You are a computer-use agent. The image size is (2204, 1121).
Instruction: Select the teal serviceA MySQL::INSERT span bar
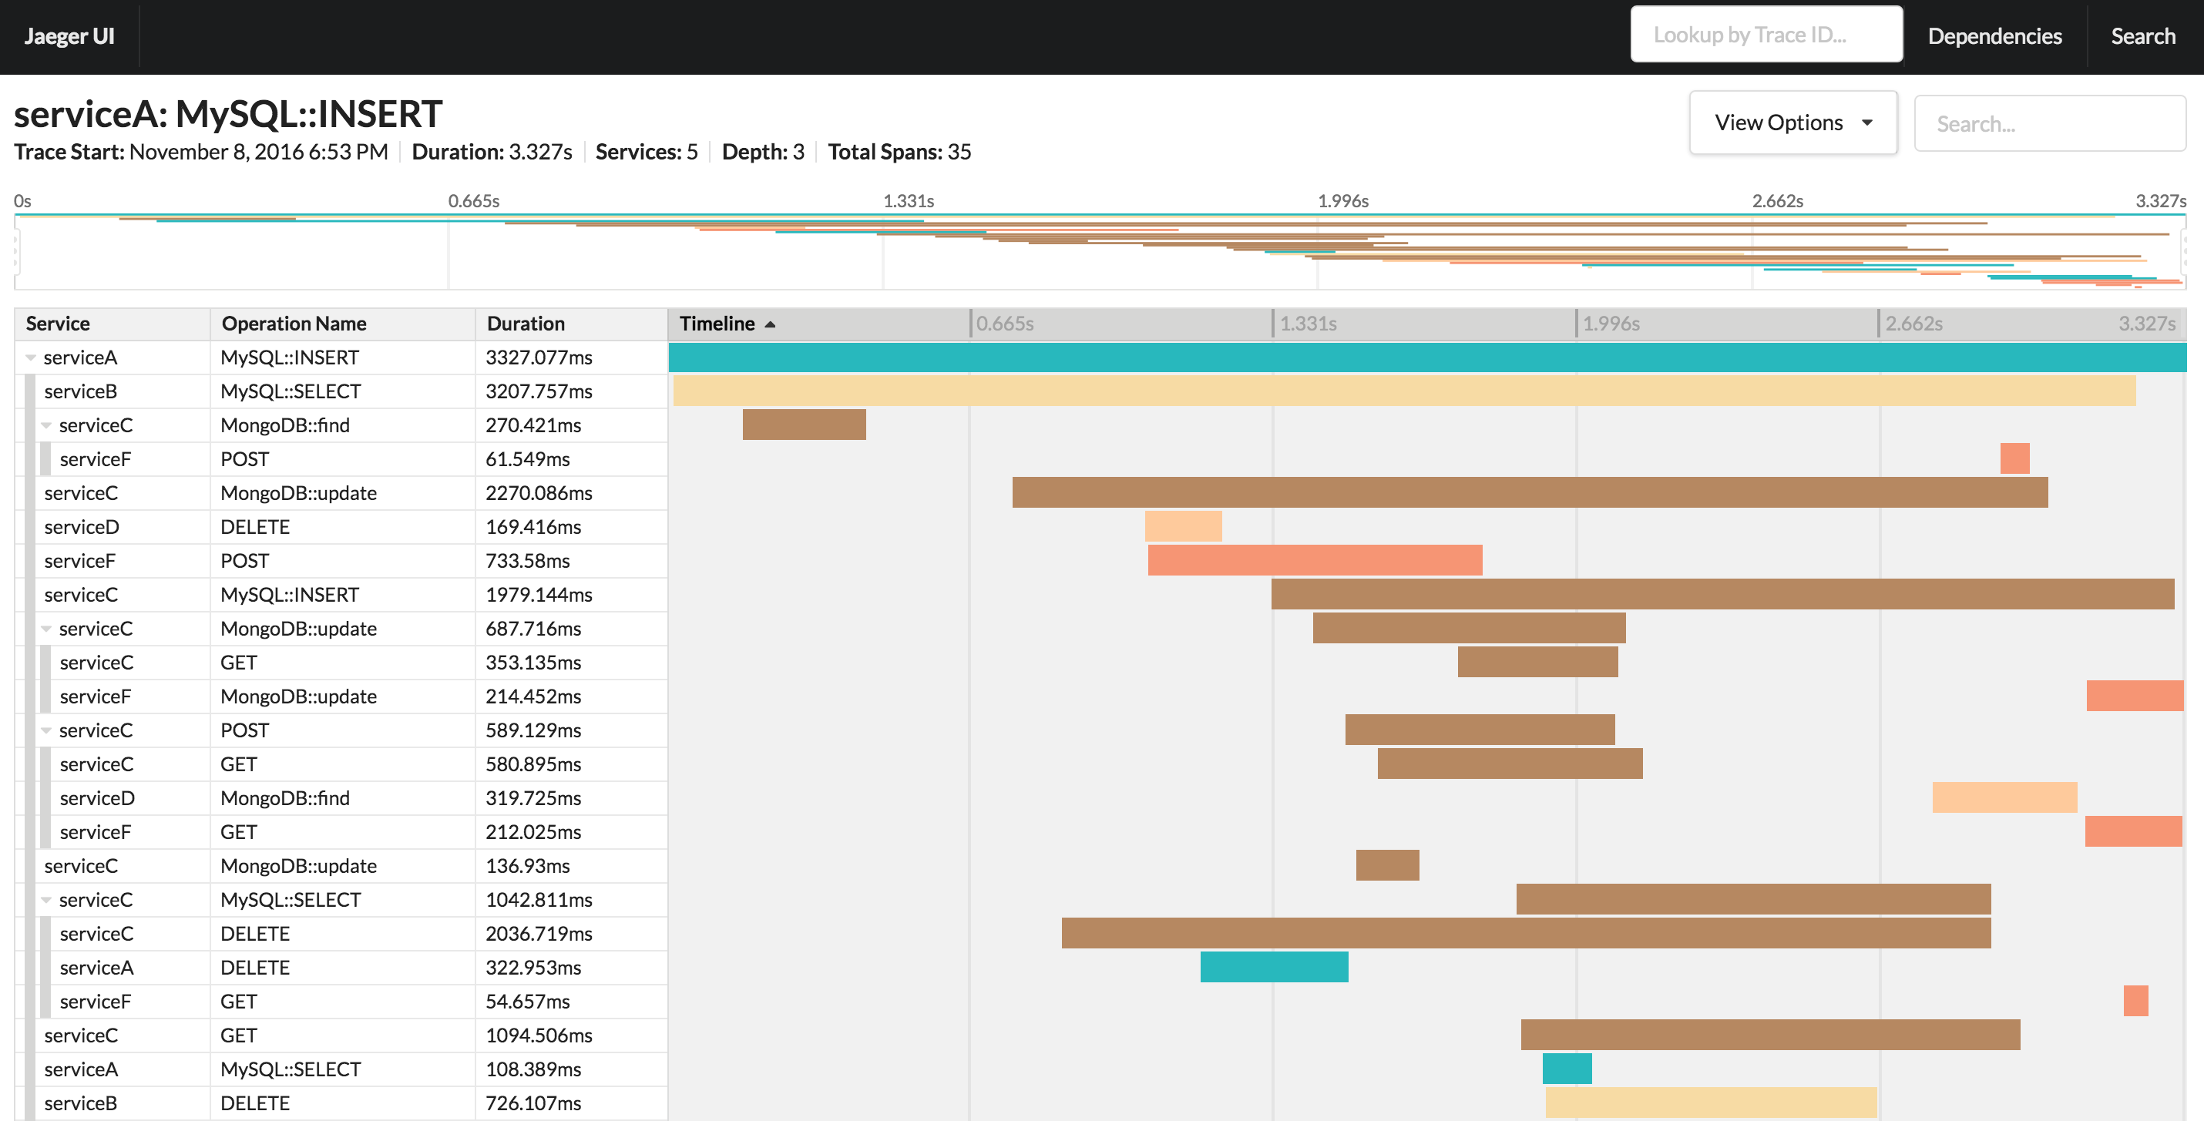[x=1426, y=357]
